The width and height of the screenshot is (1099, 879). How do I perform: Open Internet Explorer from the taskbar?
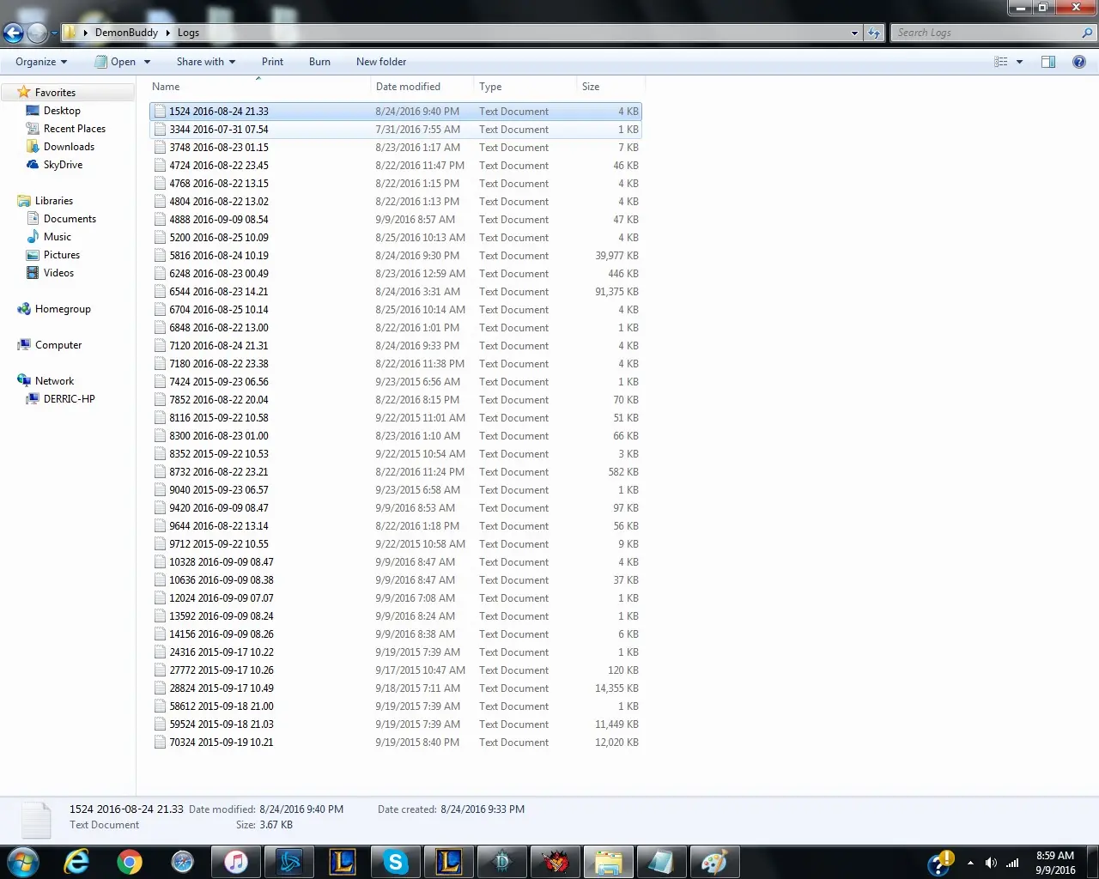point(77,862)
